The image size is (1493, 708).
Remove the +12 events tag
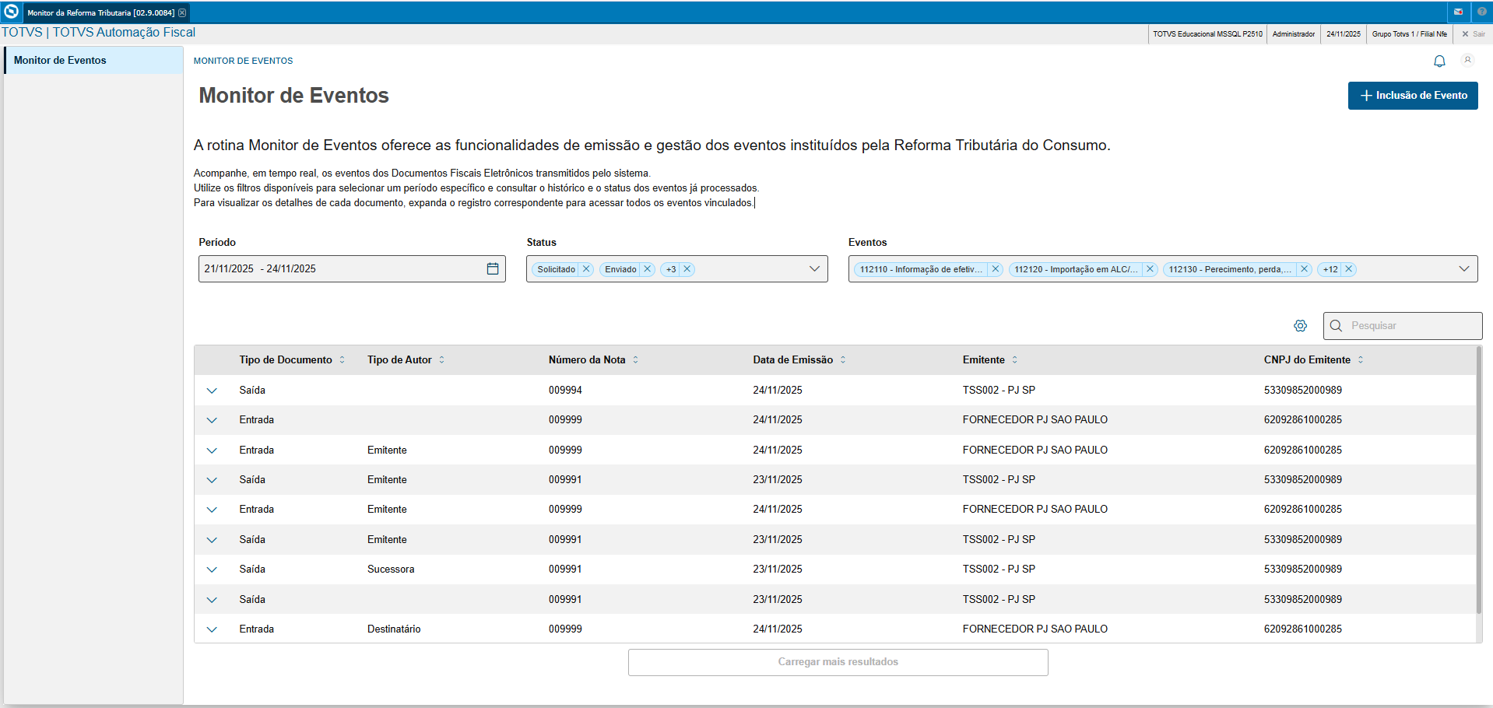(x=1349, y=269)
